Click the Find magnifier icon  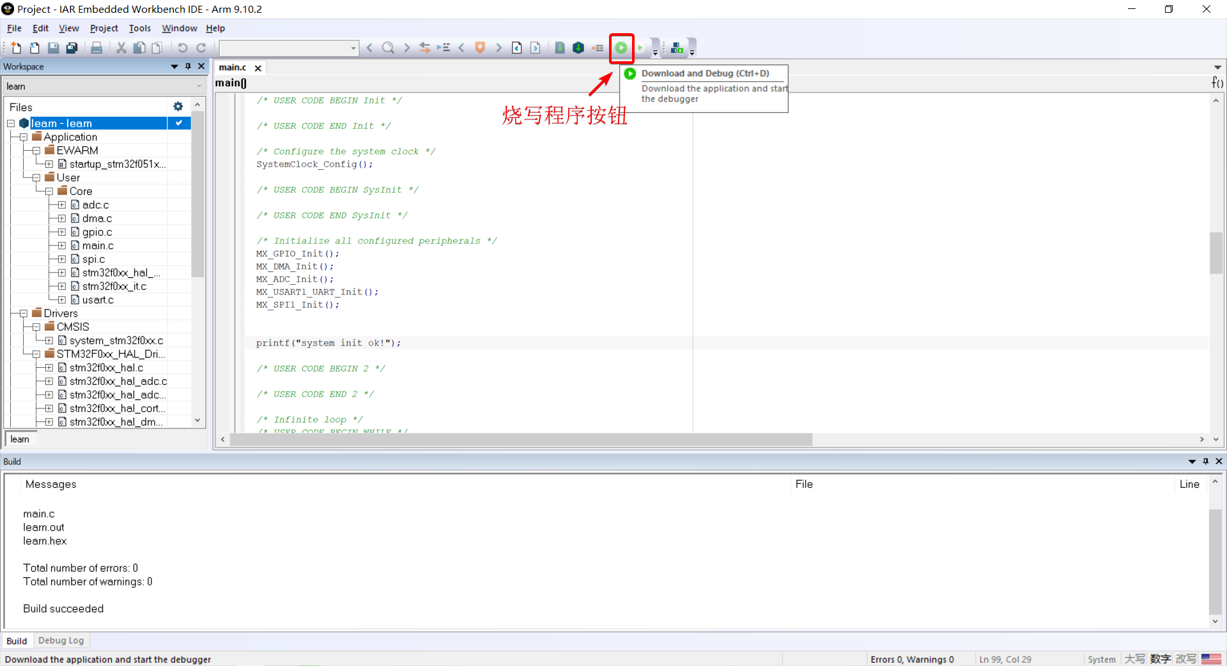388,48
